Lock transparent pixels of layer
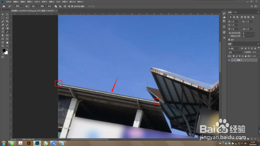The height and width of the screenshot is (146, 260). [x=234, y=56]
